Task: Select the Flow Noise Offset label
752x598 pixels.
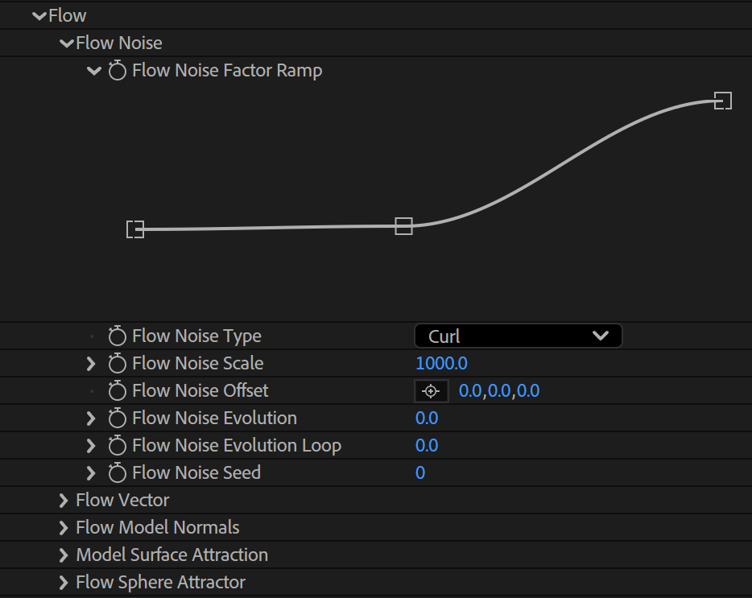Action: 200,391
